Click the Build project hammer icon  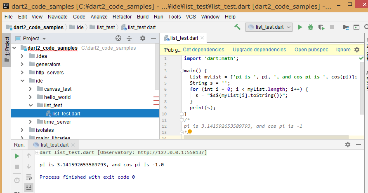tap(237, 27)
